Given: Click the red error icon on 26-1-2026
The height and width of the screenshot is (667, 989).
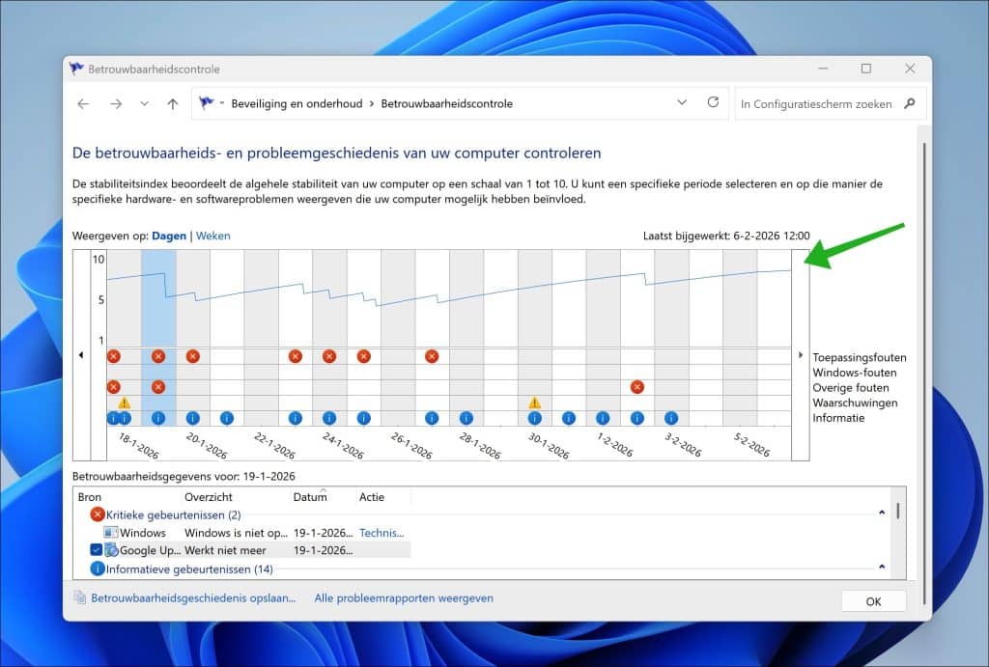Looking at the screenshot, I should 432,356.
